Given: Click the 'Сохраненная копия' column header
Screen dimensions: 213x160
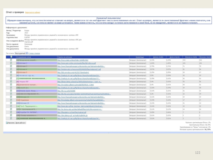Looking at the screenshot, I should (23, 57).
